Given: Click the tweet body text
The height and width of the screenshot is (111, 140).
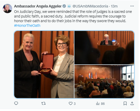Looking at the screenshot, I should point(73,16).
